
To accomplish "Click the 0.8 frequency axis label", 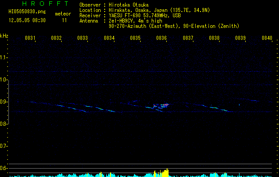I will pos(4,124).
